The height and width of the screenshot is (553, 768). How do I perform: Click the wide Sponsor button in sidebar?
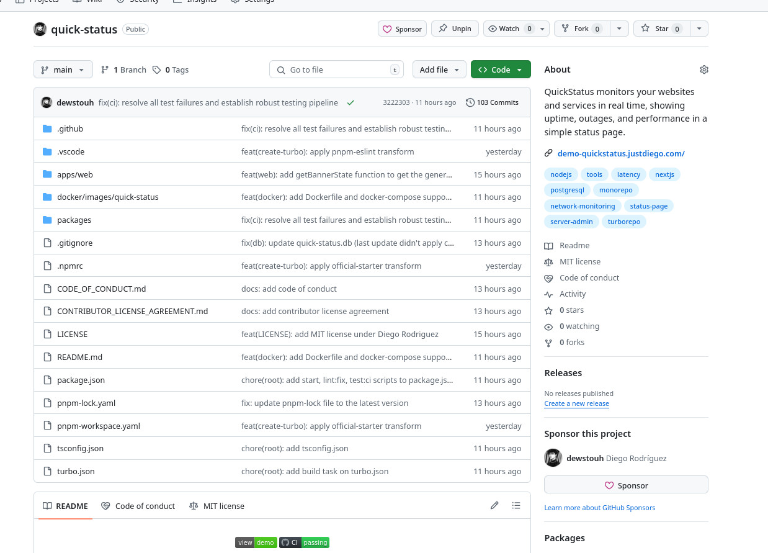626,485
